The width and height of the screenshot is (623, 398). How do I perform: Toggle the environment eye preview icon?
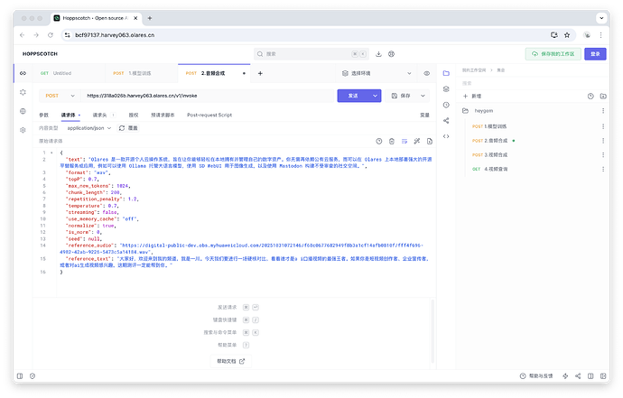[x=426, y=73]
